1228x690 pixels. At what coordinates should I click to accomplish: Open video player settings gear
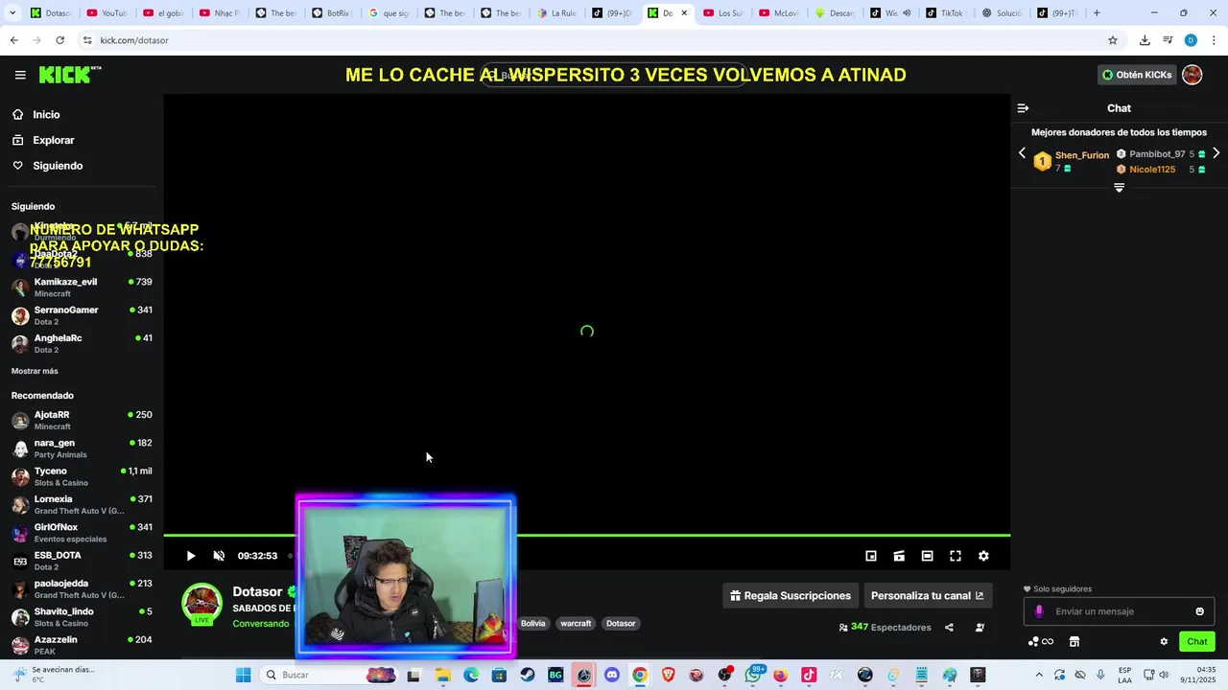(983, 556)
